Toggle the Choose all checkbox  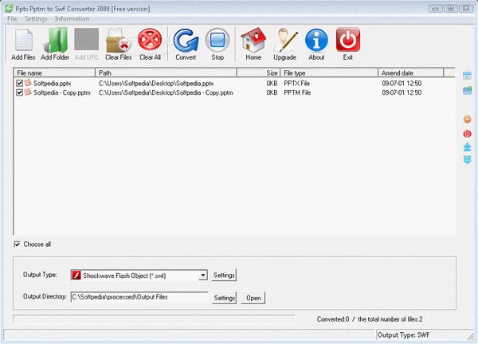[17, 244]
